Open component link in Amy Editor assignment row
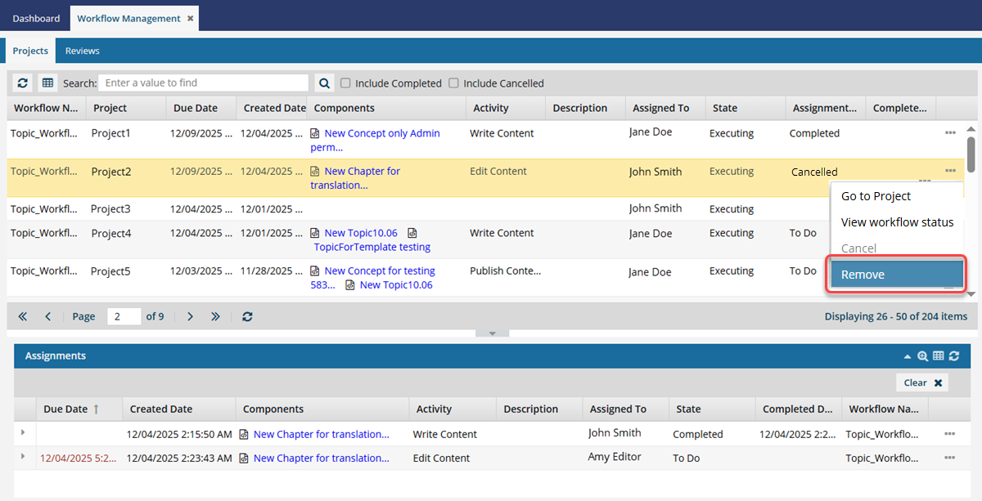The height and width of the screenshot is (501, 982). pos(322,458)
